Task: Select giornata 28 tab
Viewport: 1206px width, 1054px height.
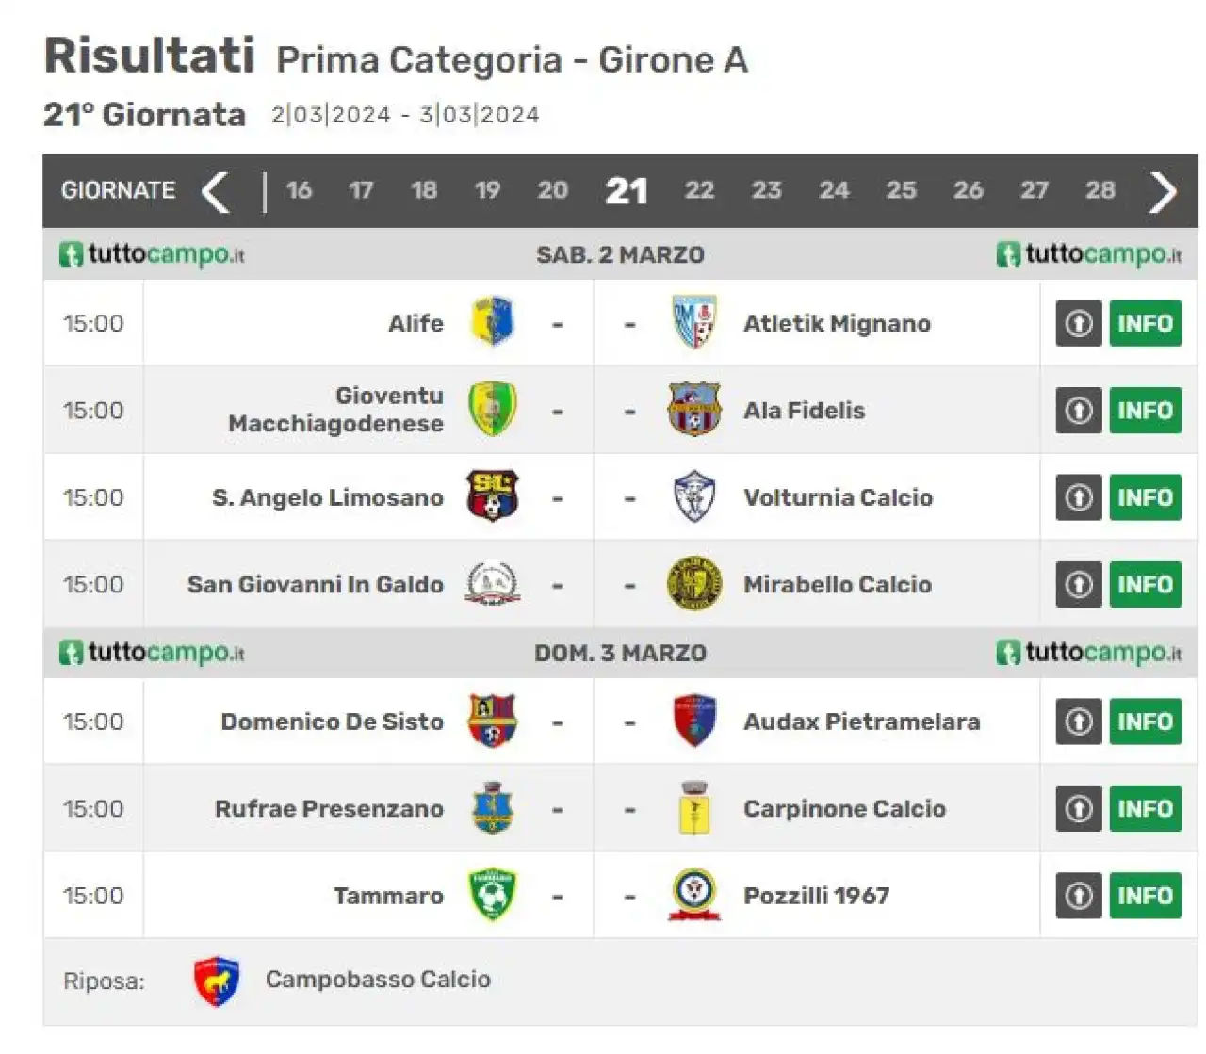Action: [x=1100, y=190]
